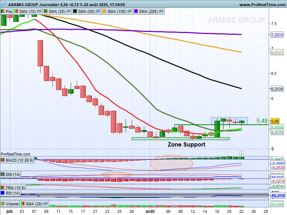Click the SMA (10) red-green color swatch

click(16, 11)
